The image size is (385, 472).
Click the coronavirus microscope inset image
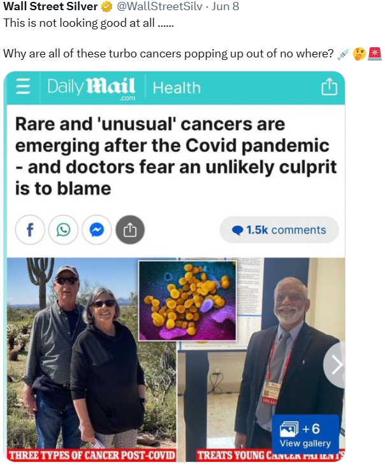[x=187, y=300]
